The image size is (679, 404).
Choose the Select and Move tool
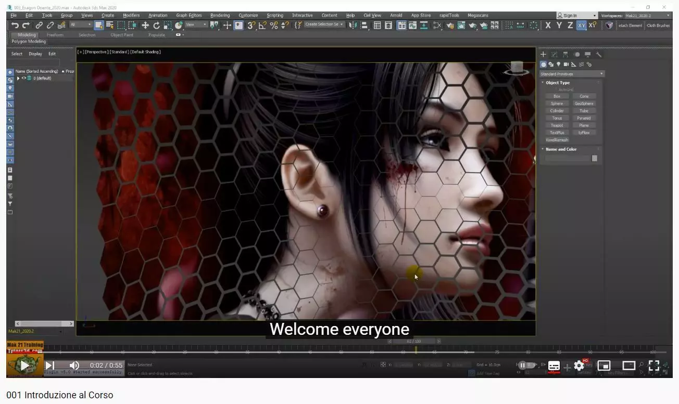145,25
